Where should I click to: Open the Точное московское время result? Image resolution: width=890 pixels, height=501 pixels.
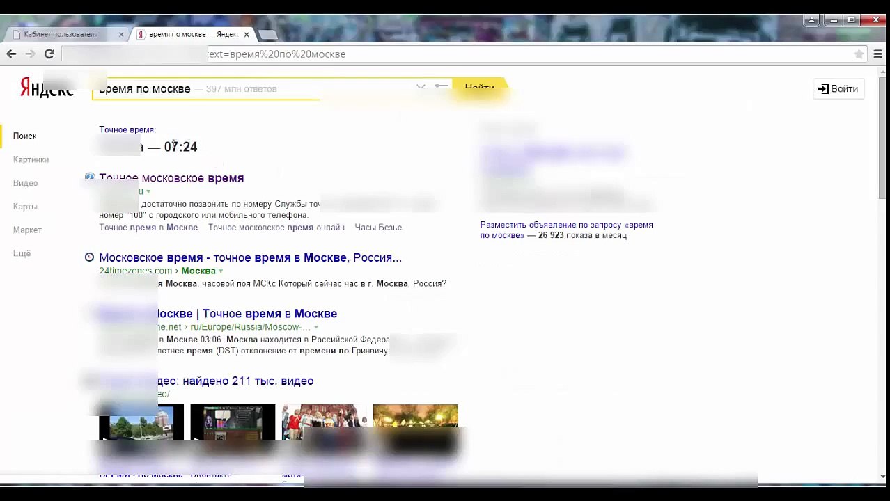pyautogui.click(x=171, y=178)
